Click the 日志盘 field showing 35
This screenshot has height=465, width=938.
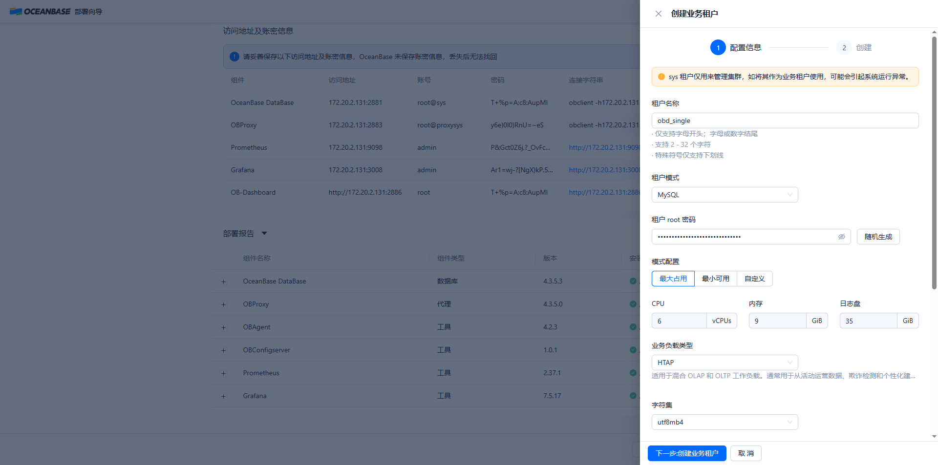pyautogui.click(x=868, y=321)
